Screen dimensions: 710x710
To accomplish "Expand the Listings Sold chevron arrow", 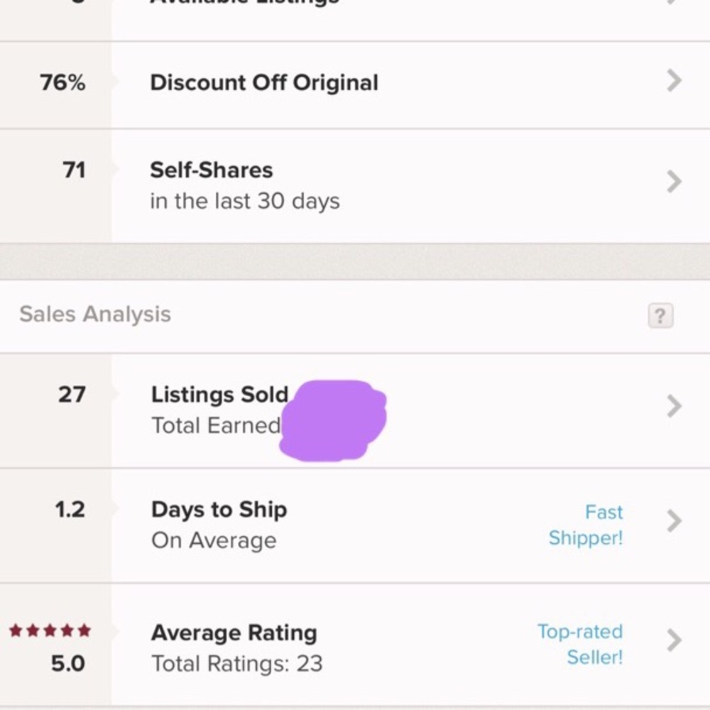I will [674, 406].
